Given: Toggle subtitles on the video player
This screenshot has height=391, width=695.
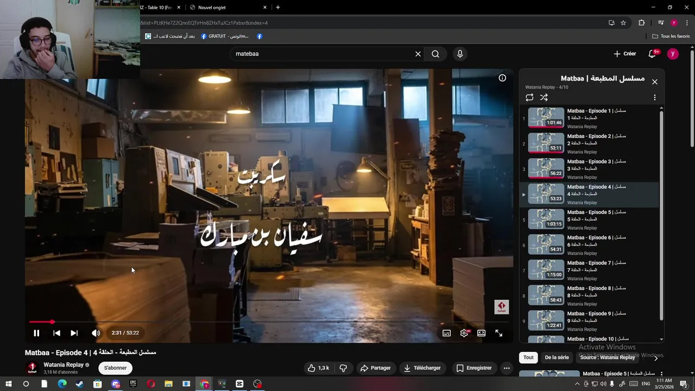Looking at the screenshot, I should pyautogui.click(x=446, y=333).
